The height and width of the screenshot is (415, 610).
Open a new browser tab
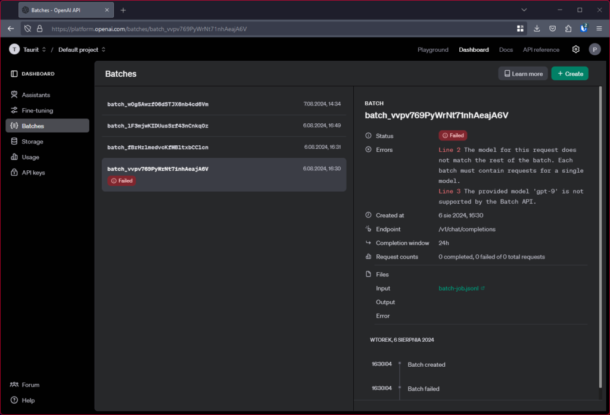tap(123, 10)
